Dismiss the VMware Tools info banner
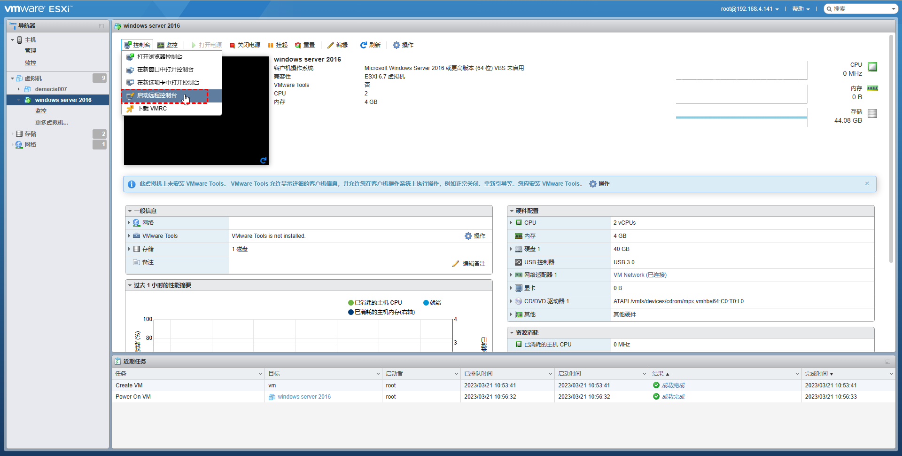Viewport: 902px width, 456px height. pyautogui.click(x=867, y=183)
